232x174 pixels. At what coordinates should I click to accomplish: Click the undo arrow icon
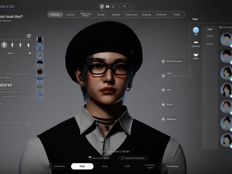click(124, 6)
